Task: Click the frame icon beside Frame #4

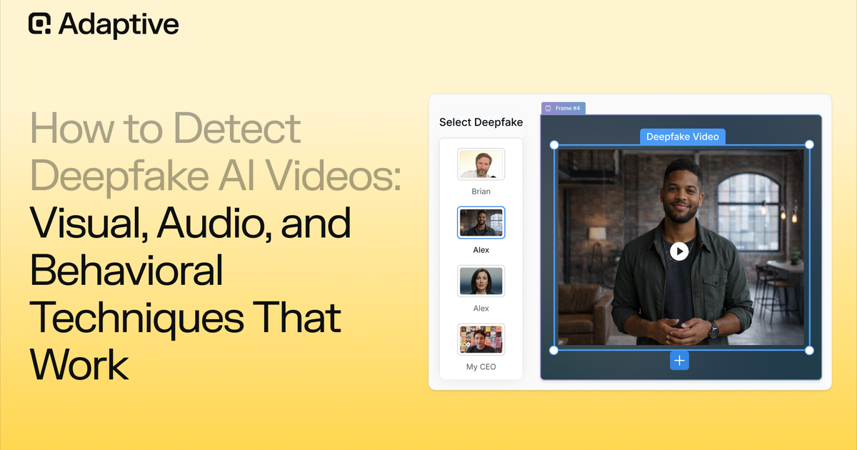Action: pos(548,109)
